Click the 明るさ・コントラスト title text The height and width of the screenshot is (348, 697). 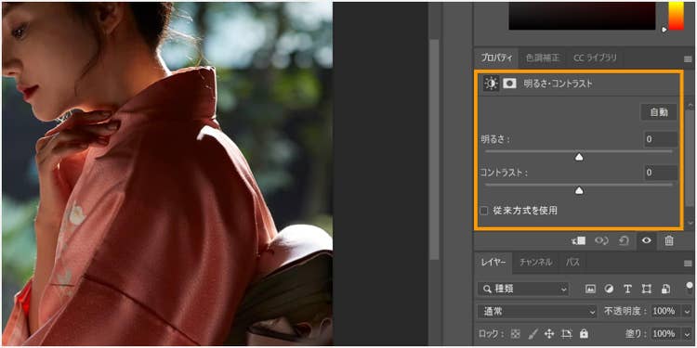click(x=558, y=84)
